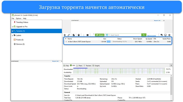
Task: Click into the Smart Search field
Action: coord(126,35)
